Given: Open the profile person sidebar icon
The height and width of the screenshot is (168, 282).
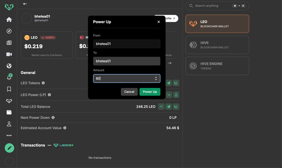Looking at the screenshot, I should pos(9,124).
